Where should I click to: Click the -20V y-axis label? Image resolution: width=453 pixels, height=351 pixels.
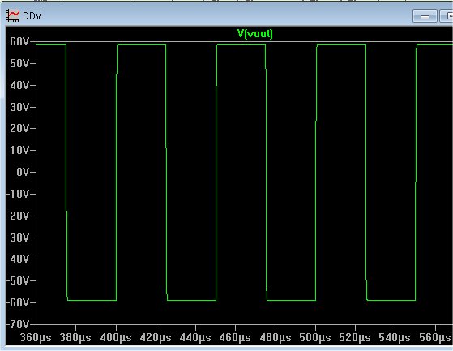(18, 216)
